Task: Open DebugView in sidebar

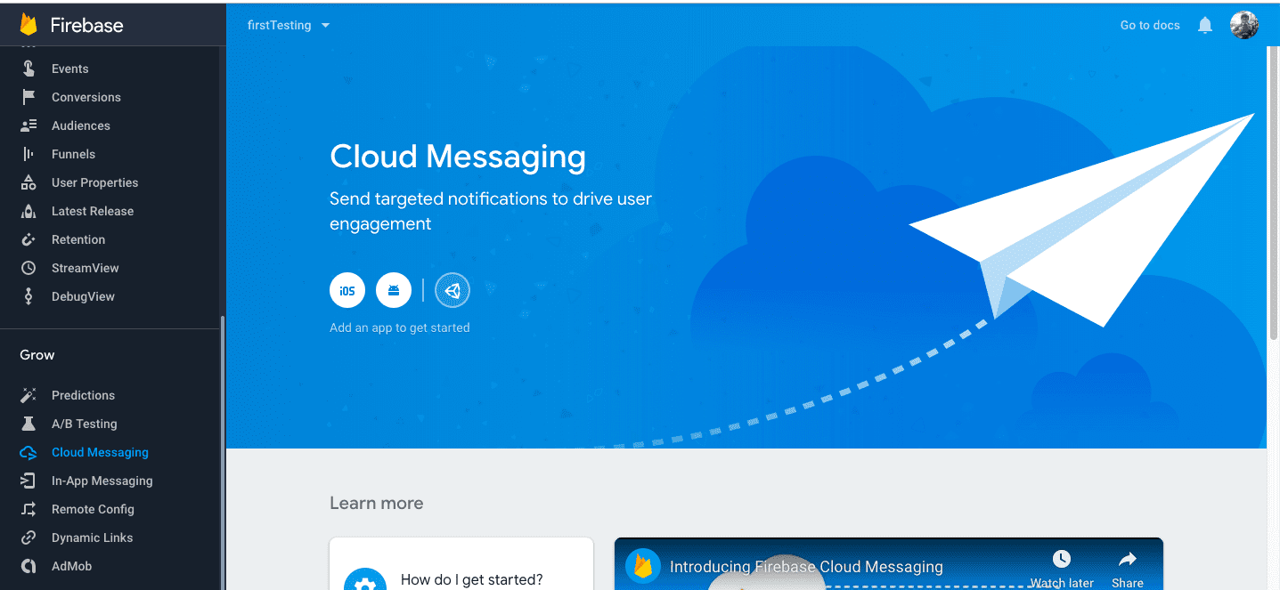Action: 83,296
